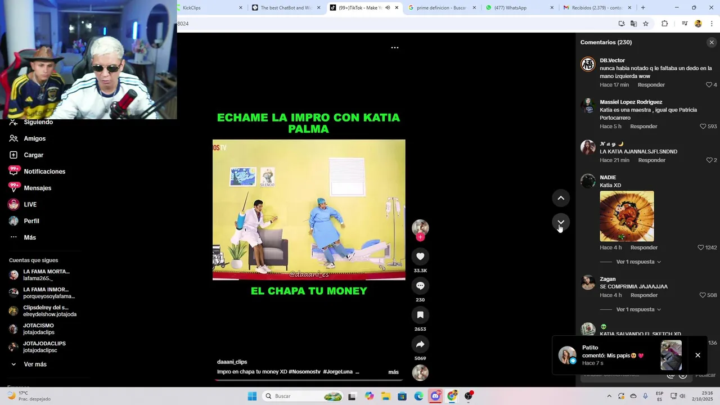Open Mensajes in the sidebar

37,188
